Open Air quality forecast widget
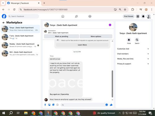 104,113
